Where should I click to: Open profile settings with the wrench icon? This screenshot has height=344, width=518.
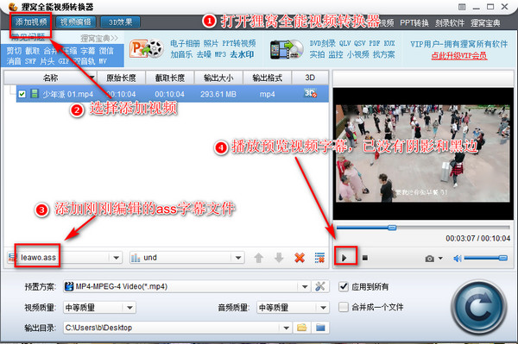click(x=319, y=286)
